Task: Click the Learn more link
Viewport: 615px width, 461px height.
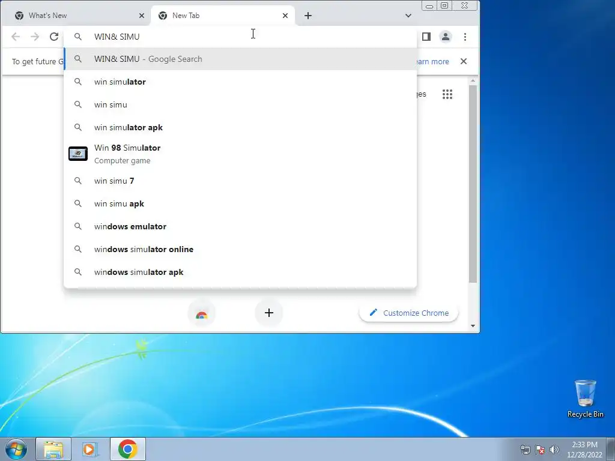Action: (x=431, y=62)
